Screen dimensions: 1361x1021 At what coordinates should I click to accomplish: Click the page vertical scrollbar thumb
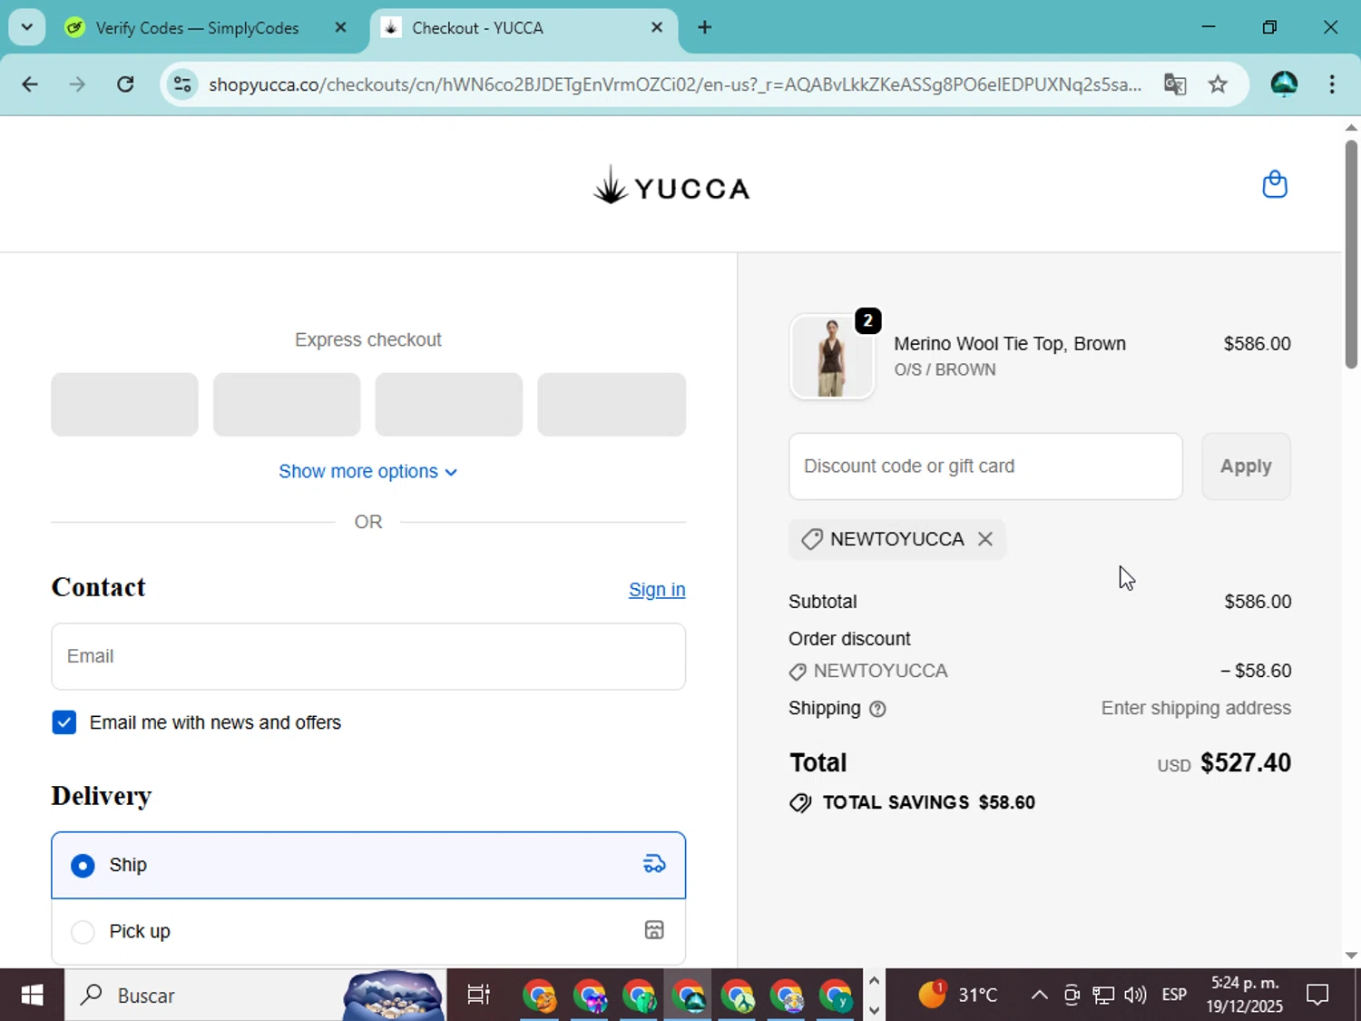pos(1351,252)
